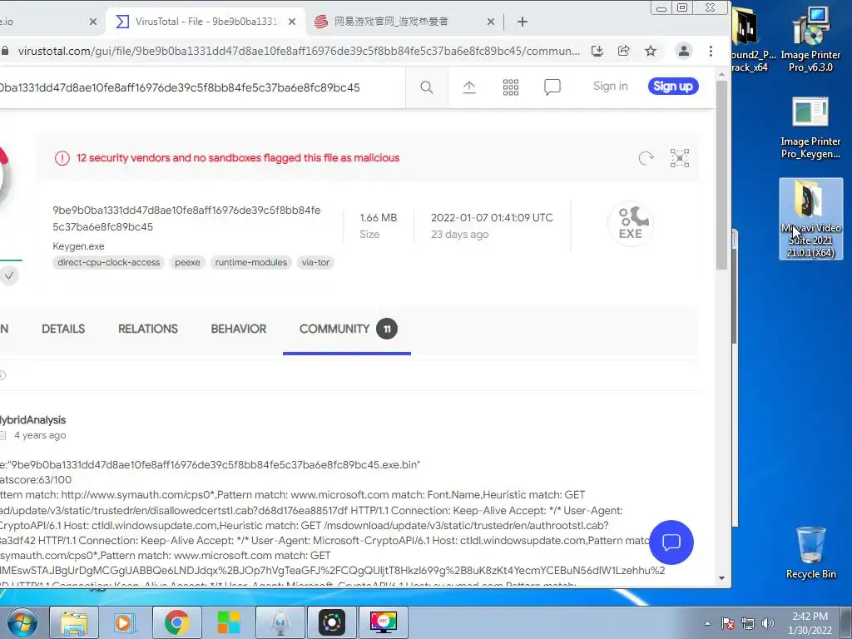The image size is (852, 639).
Task: Open the Windows Start button
Action: click(x=22, y=622)
